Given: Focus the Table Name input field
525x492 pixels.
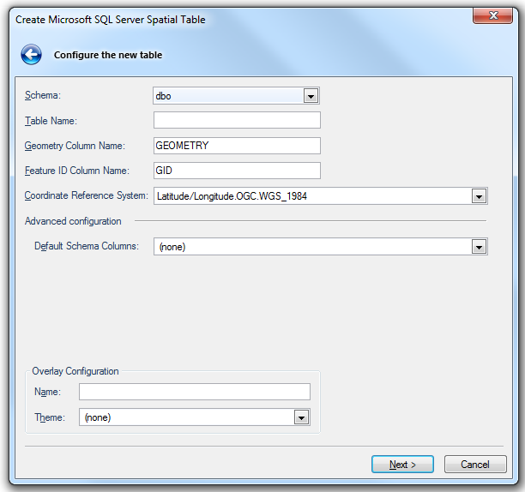Looking at the screenshot, I should (237, 120).
